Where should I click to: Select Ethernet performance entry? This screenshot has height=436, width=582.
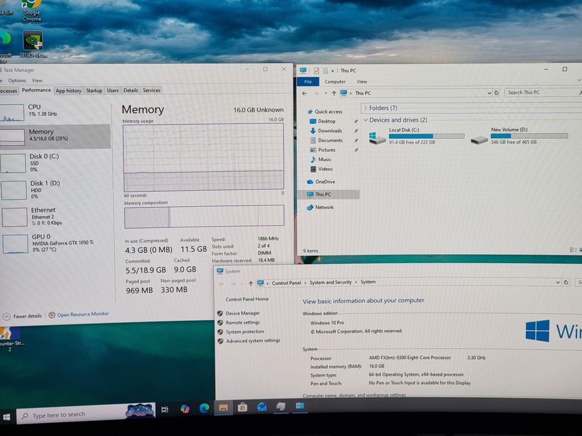coord(55,216)
